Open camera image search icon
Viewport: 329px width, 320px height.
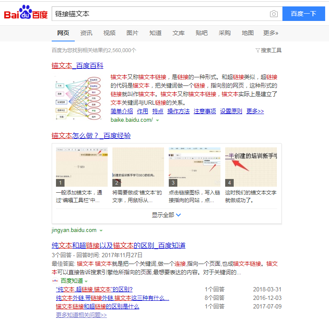(273, 14)
